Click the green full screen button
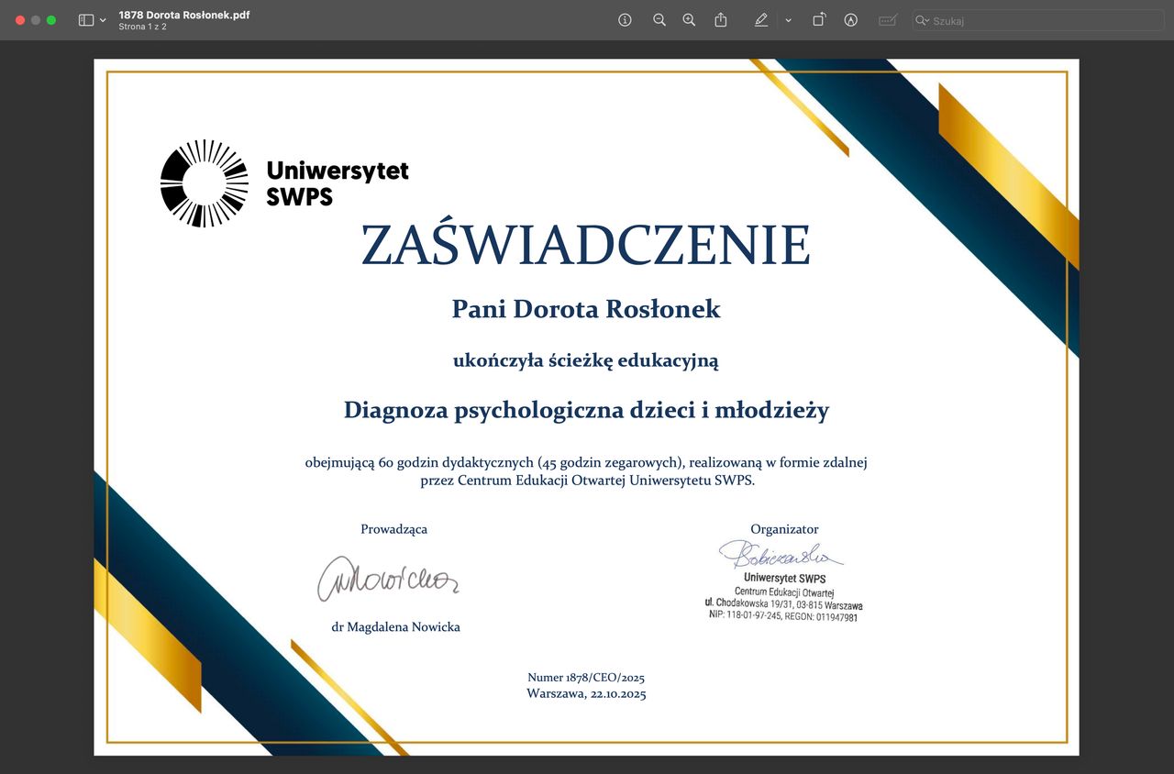The image size is (1174, 774). [51, 20]
